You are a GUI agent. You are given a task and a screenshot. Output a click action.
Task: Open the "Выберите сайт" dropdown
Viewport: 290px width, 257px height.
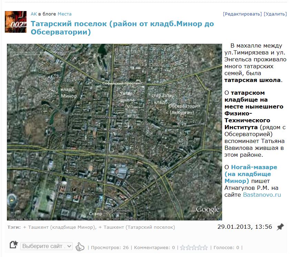[x=46, y=246]
